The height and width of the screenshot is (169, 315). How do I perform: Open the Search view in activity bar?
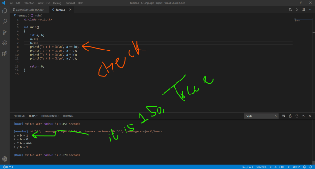5,21
